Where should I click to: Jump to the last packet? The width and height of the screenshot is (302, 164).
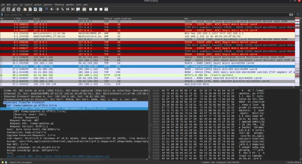point(72,9)
